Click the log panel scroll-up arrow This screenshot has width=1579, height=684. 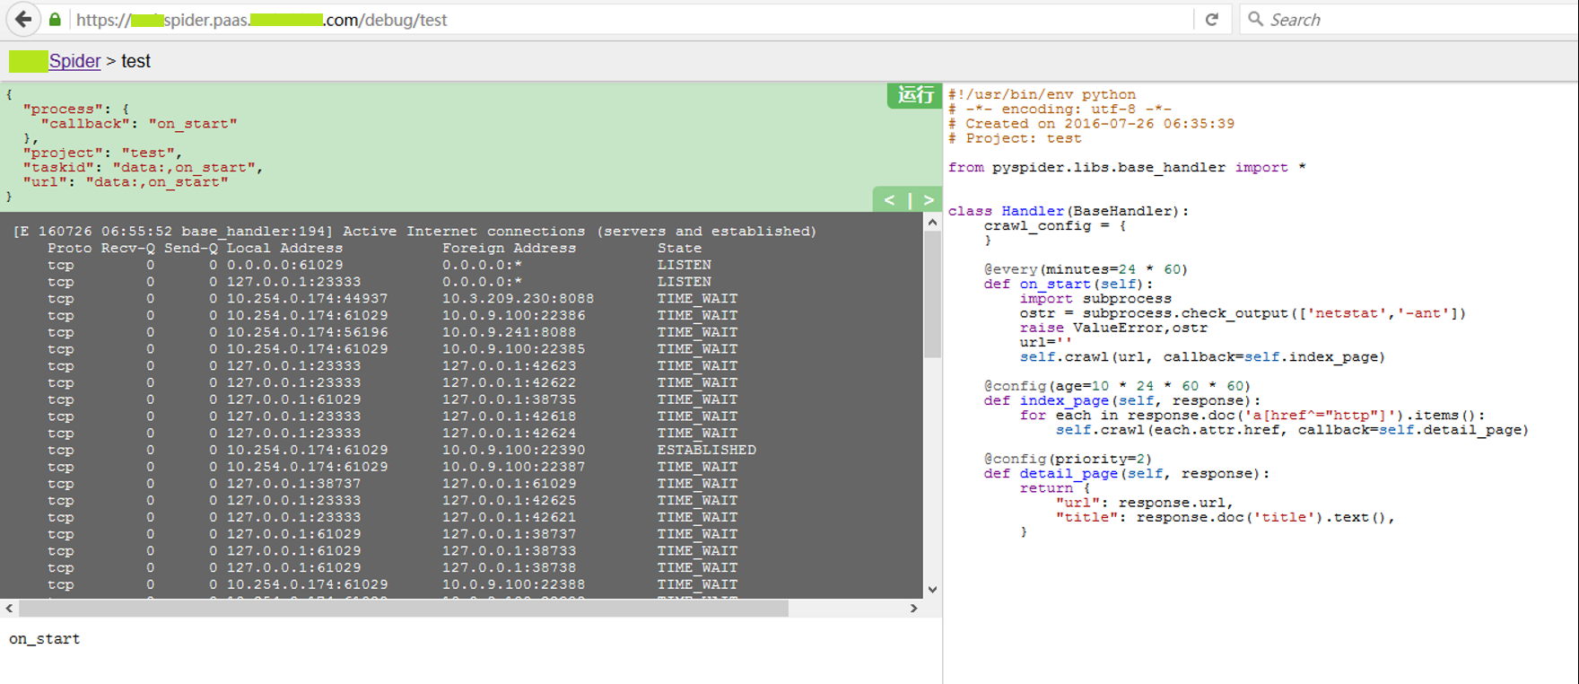(932, 222)
